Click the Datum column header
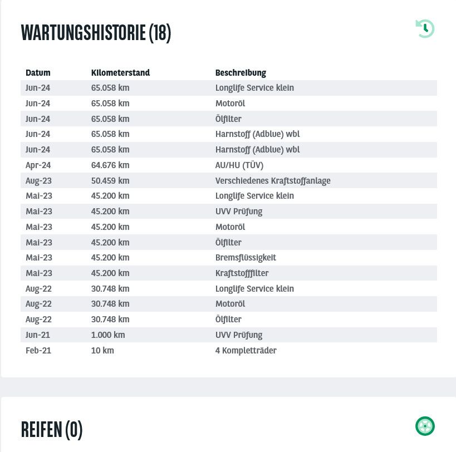Viewport: 456px width, 452px height. [x=38, y=73]
